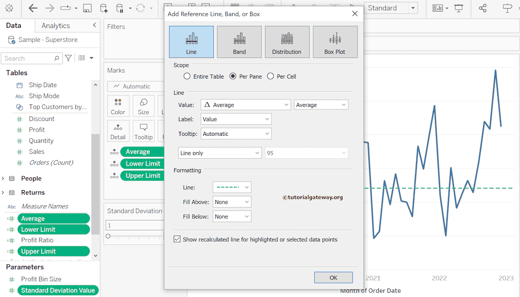Select Per Cell scope radio button

(271, 77)
